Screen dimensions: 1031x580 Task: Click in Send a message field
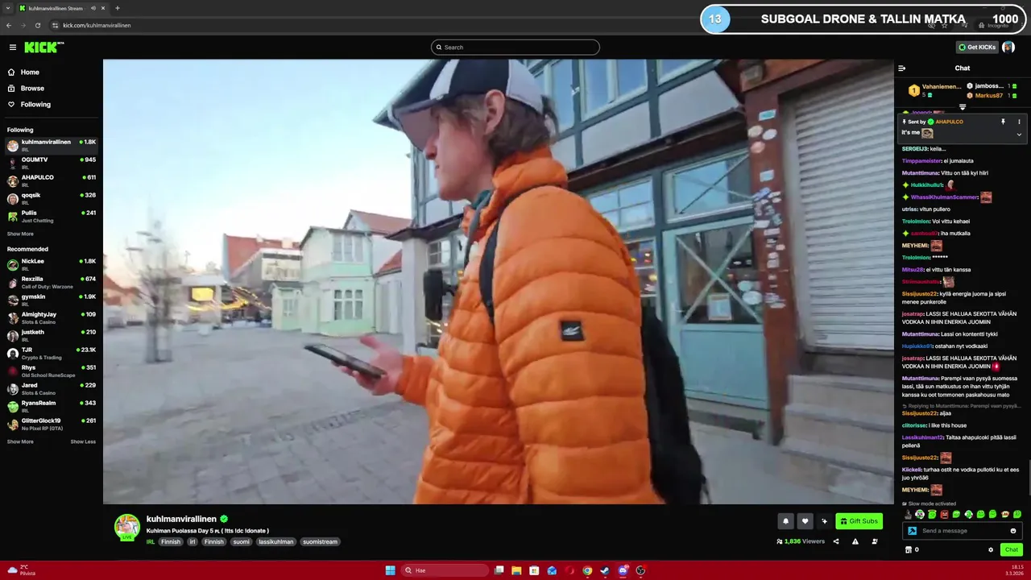pos(963,531)
